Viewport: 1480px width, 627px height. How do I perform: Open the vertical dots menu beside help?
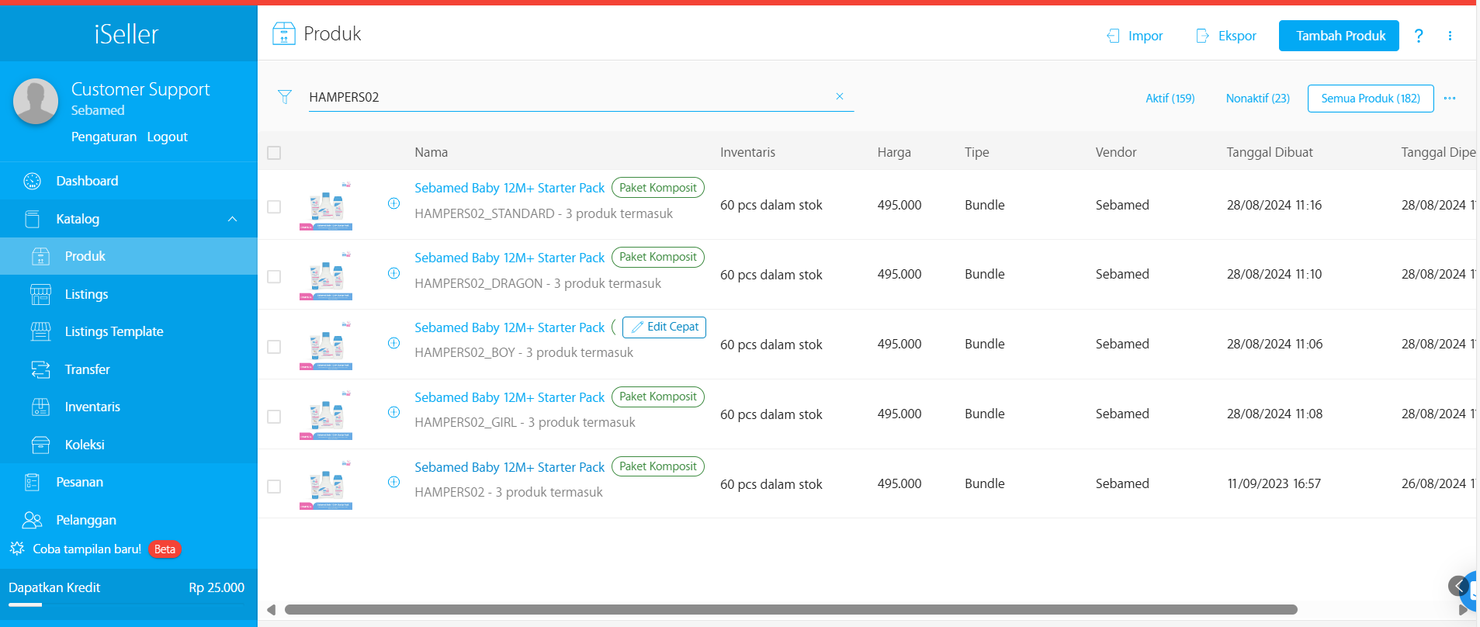pos(1450,36)
